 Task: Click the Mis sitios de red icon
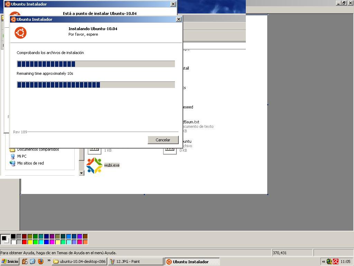pyautogui.click(x=12, y=163)
